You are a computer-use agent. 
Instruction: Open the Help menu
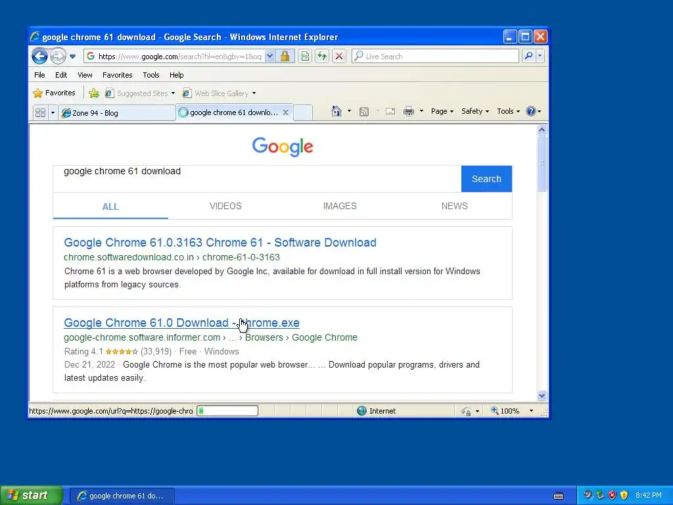[176, 75]
